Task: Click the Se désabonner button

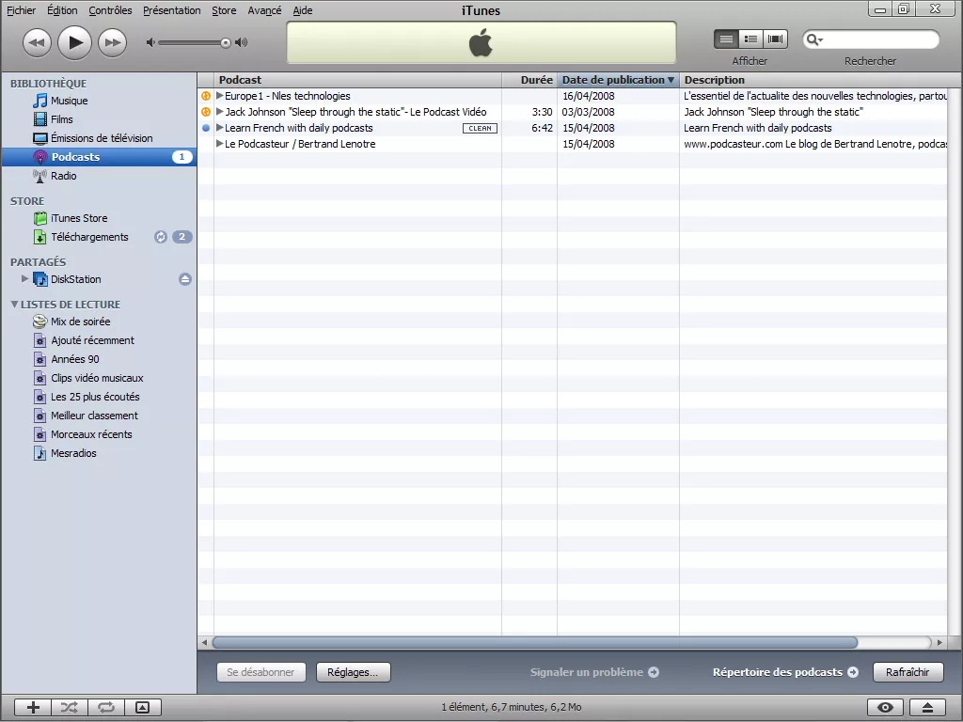Action: 260,672
